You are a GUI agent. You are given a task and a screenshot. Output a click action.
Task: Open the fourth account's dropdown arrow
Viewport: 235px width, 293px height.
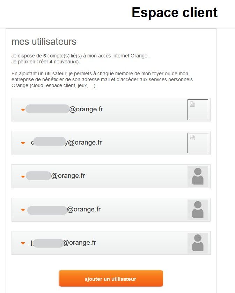pos(23,210)
